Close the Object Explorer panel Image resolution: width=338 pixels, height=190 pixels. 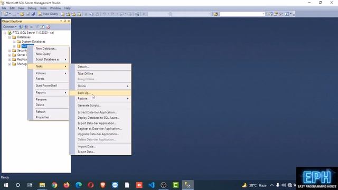point(69,21)
